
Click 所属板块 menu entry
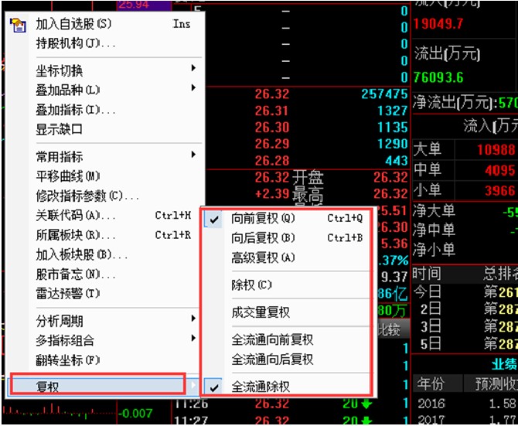coord(75,235)
